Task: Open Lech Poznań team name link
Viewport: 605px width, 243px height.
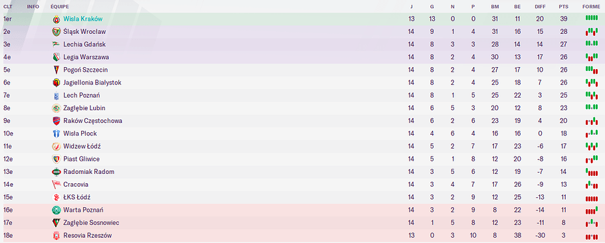Action: (x=82, y=95)
